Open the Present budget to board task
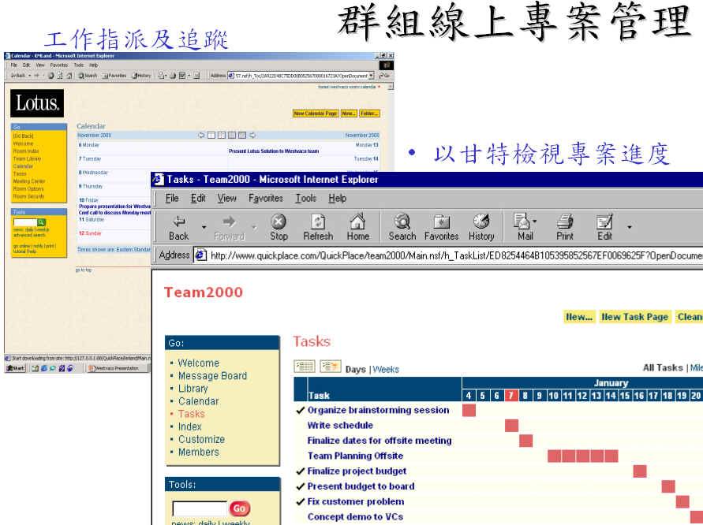Viewport: 703px width, 525px height. (x=361, y=486)
